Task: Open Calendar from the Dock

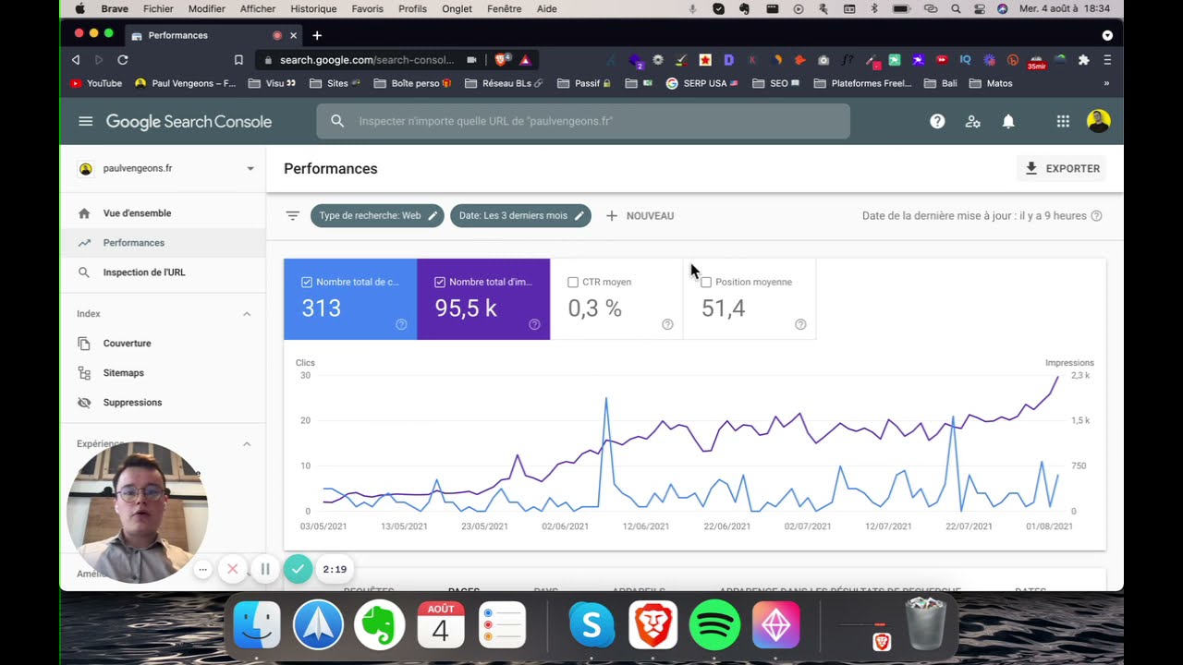Action: click(x=441, y=625)
